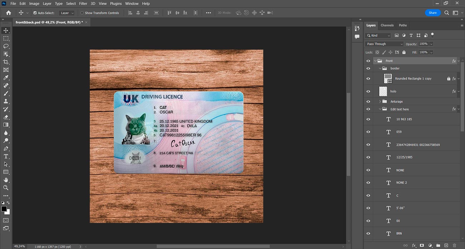465x249 pixels.
Task: Open the Kind filter dropdown
Action: (378, 35)
